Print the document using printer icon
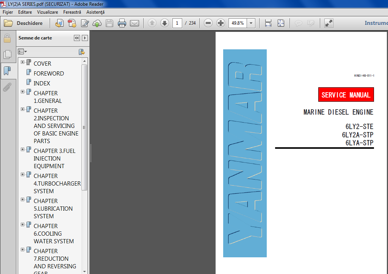This screenshot has width=388, height=274. 122,23
